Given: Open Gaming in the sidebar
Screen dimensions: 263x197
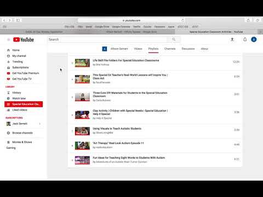Looking at the screenshot, I should [11, 148].
